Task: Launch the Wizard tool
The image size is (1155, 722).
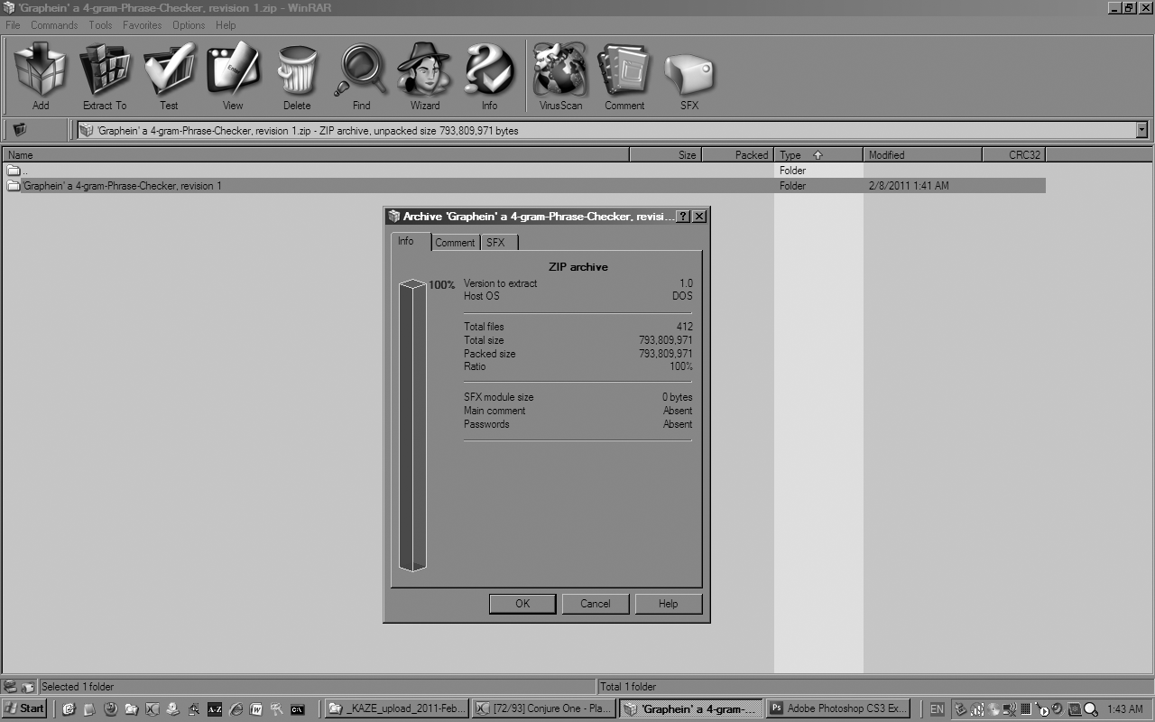Action: pos(425,77)
